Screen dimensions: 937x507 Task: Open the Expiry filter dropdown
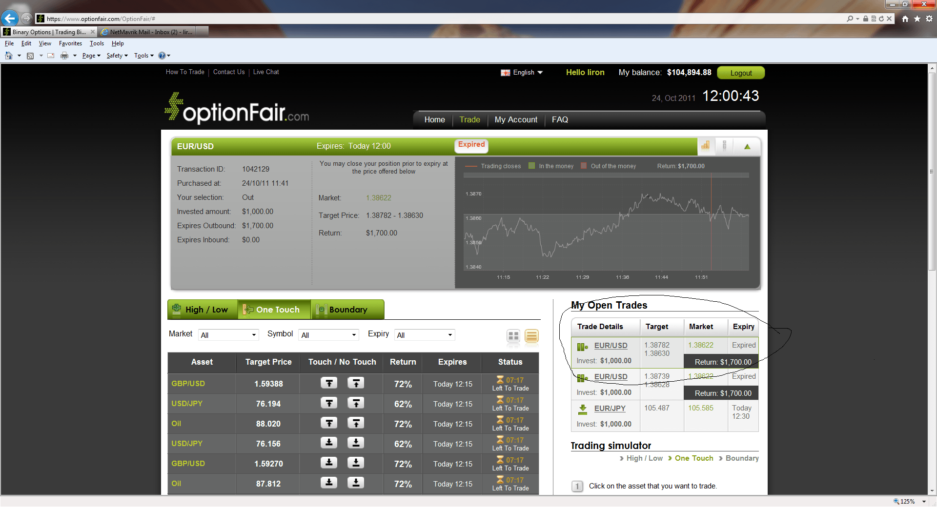pyautogui.click(x=425, y=335)
